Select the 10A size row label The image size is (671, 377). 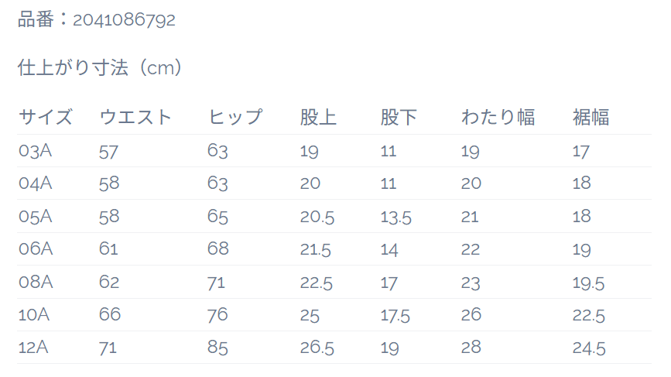pos(34,314)
